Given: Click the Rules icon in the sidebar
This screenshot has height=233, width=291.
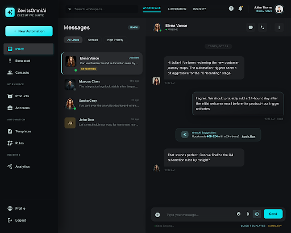Looking at the screenshot, I should (10, 143).
